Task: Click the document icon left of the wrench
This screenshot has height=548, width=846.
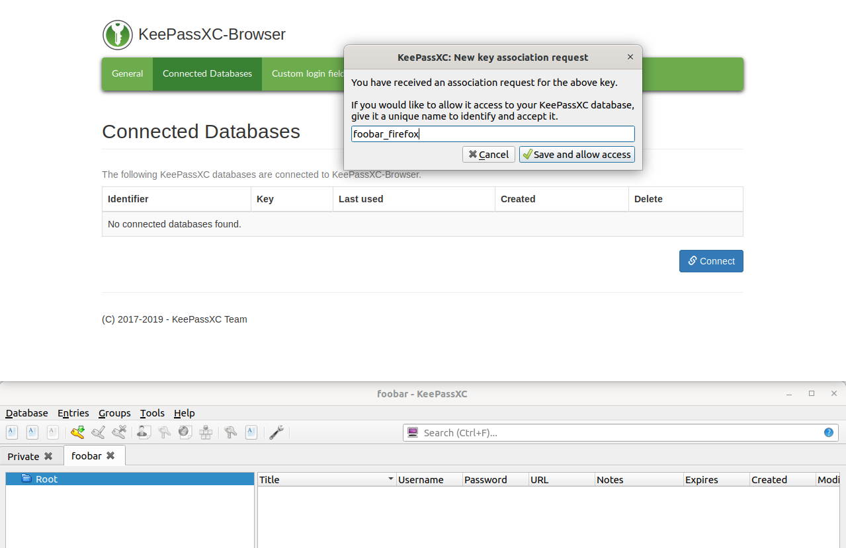Action: point(251,432)
